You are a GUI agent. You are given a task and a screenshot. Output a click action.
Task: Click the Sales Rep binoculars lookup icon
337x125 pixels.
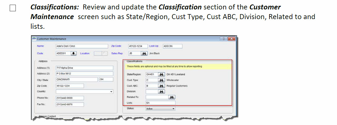[144, 53]
